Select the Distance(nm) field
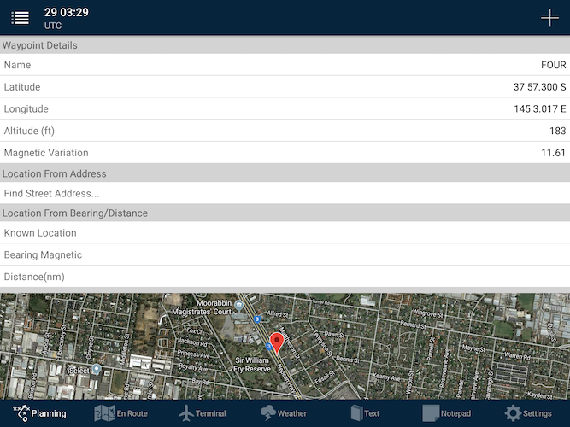 285,277
